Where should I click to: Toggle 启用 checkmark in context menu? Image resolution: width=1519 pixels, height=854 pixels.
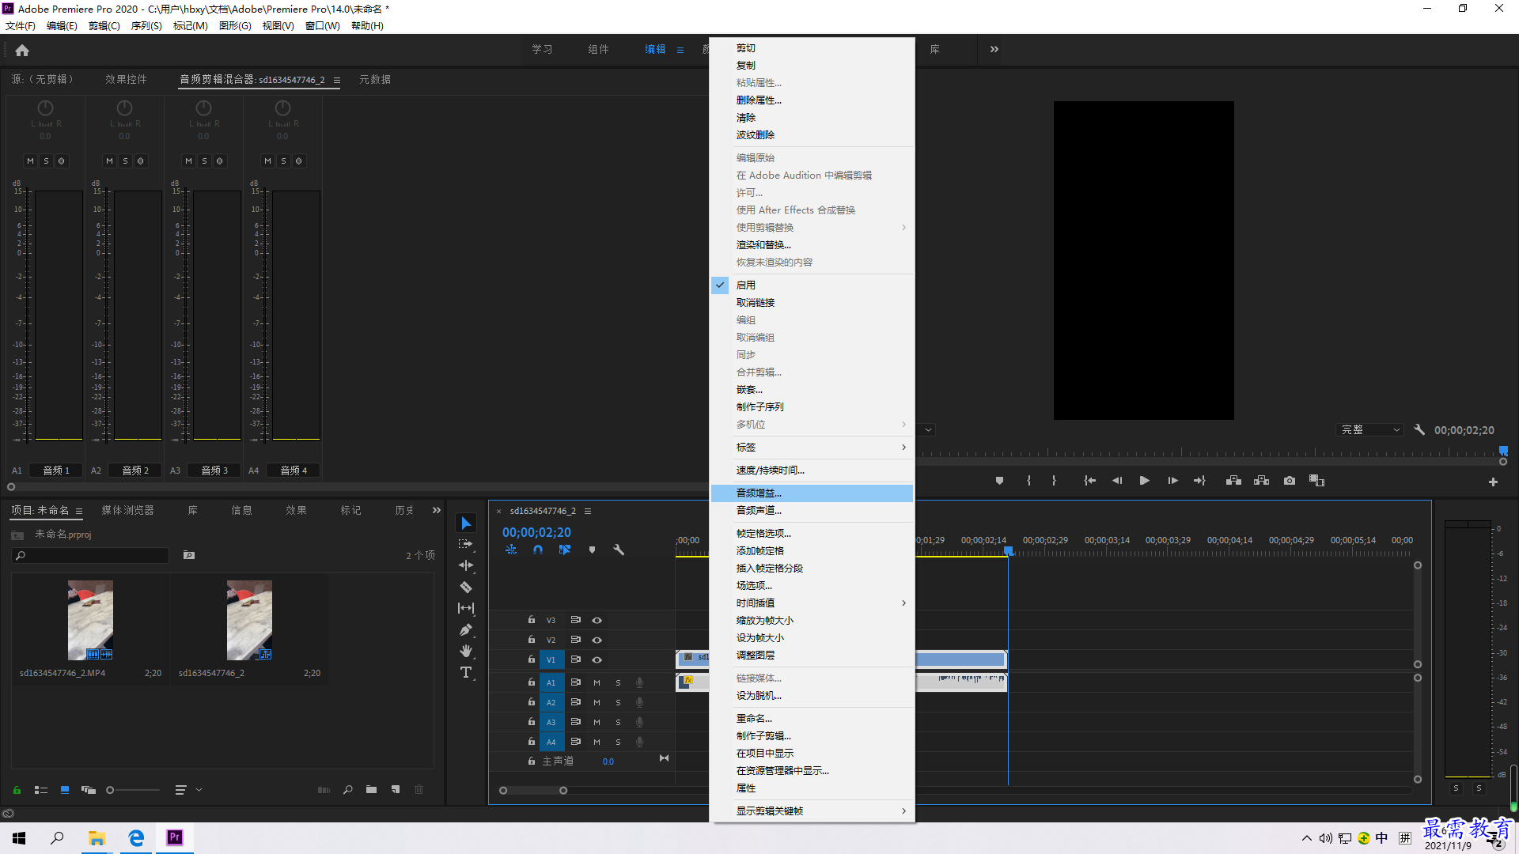pos(720,285)
